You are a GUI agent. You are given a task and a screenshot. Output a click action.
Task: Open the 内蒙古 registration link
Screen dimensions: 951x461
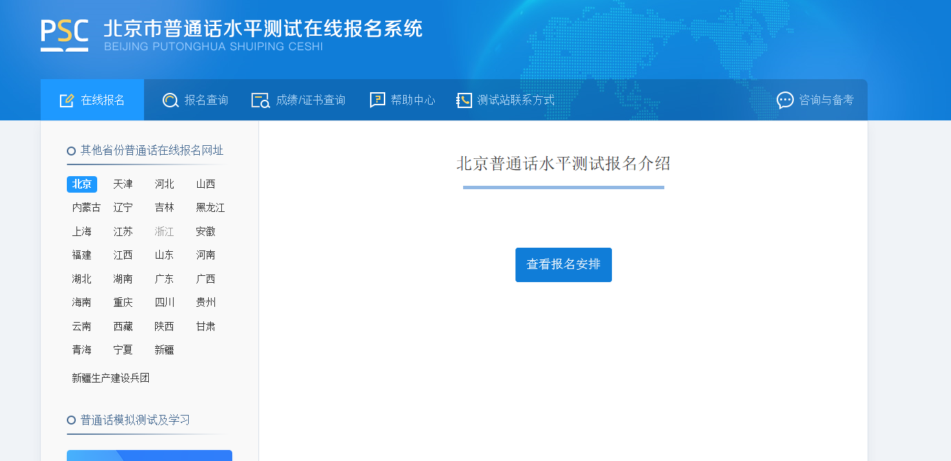click(86, 208)
